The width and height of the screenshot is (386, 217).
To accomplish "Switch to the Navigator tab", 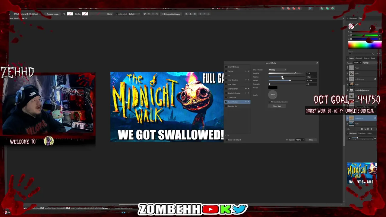I will click(353, 133).
